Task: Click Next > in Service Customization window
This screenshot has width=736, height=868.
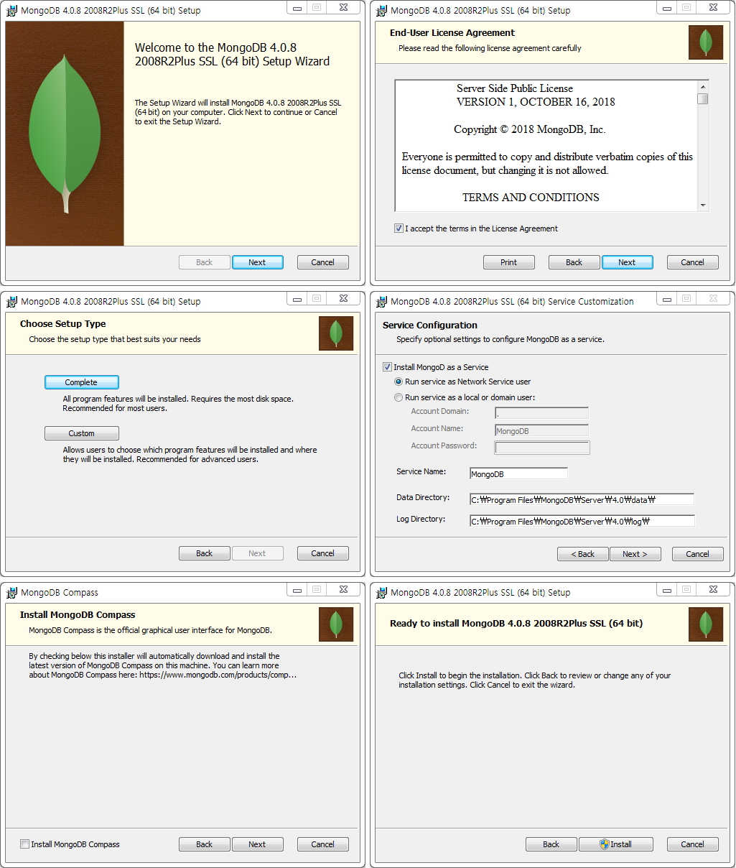Action: tap(635, 554)
